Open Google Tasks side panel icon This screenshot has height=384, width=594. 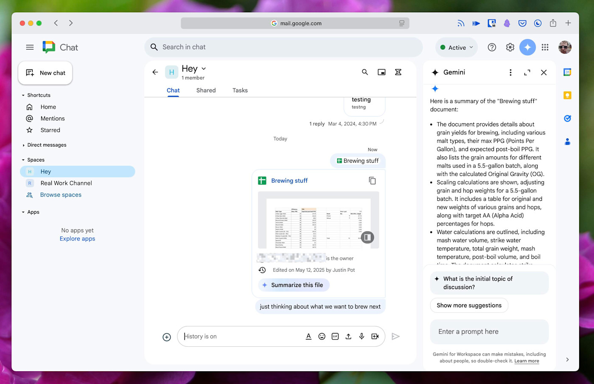click(567, 119)
